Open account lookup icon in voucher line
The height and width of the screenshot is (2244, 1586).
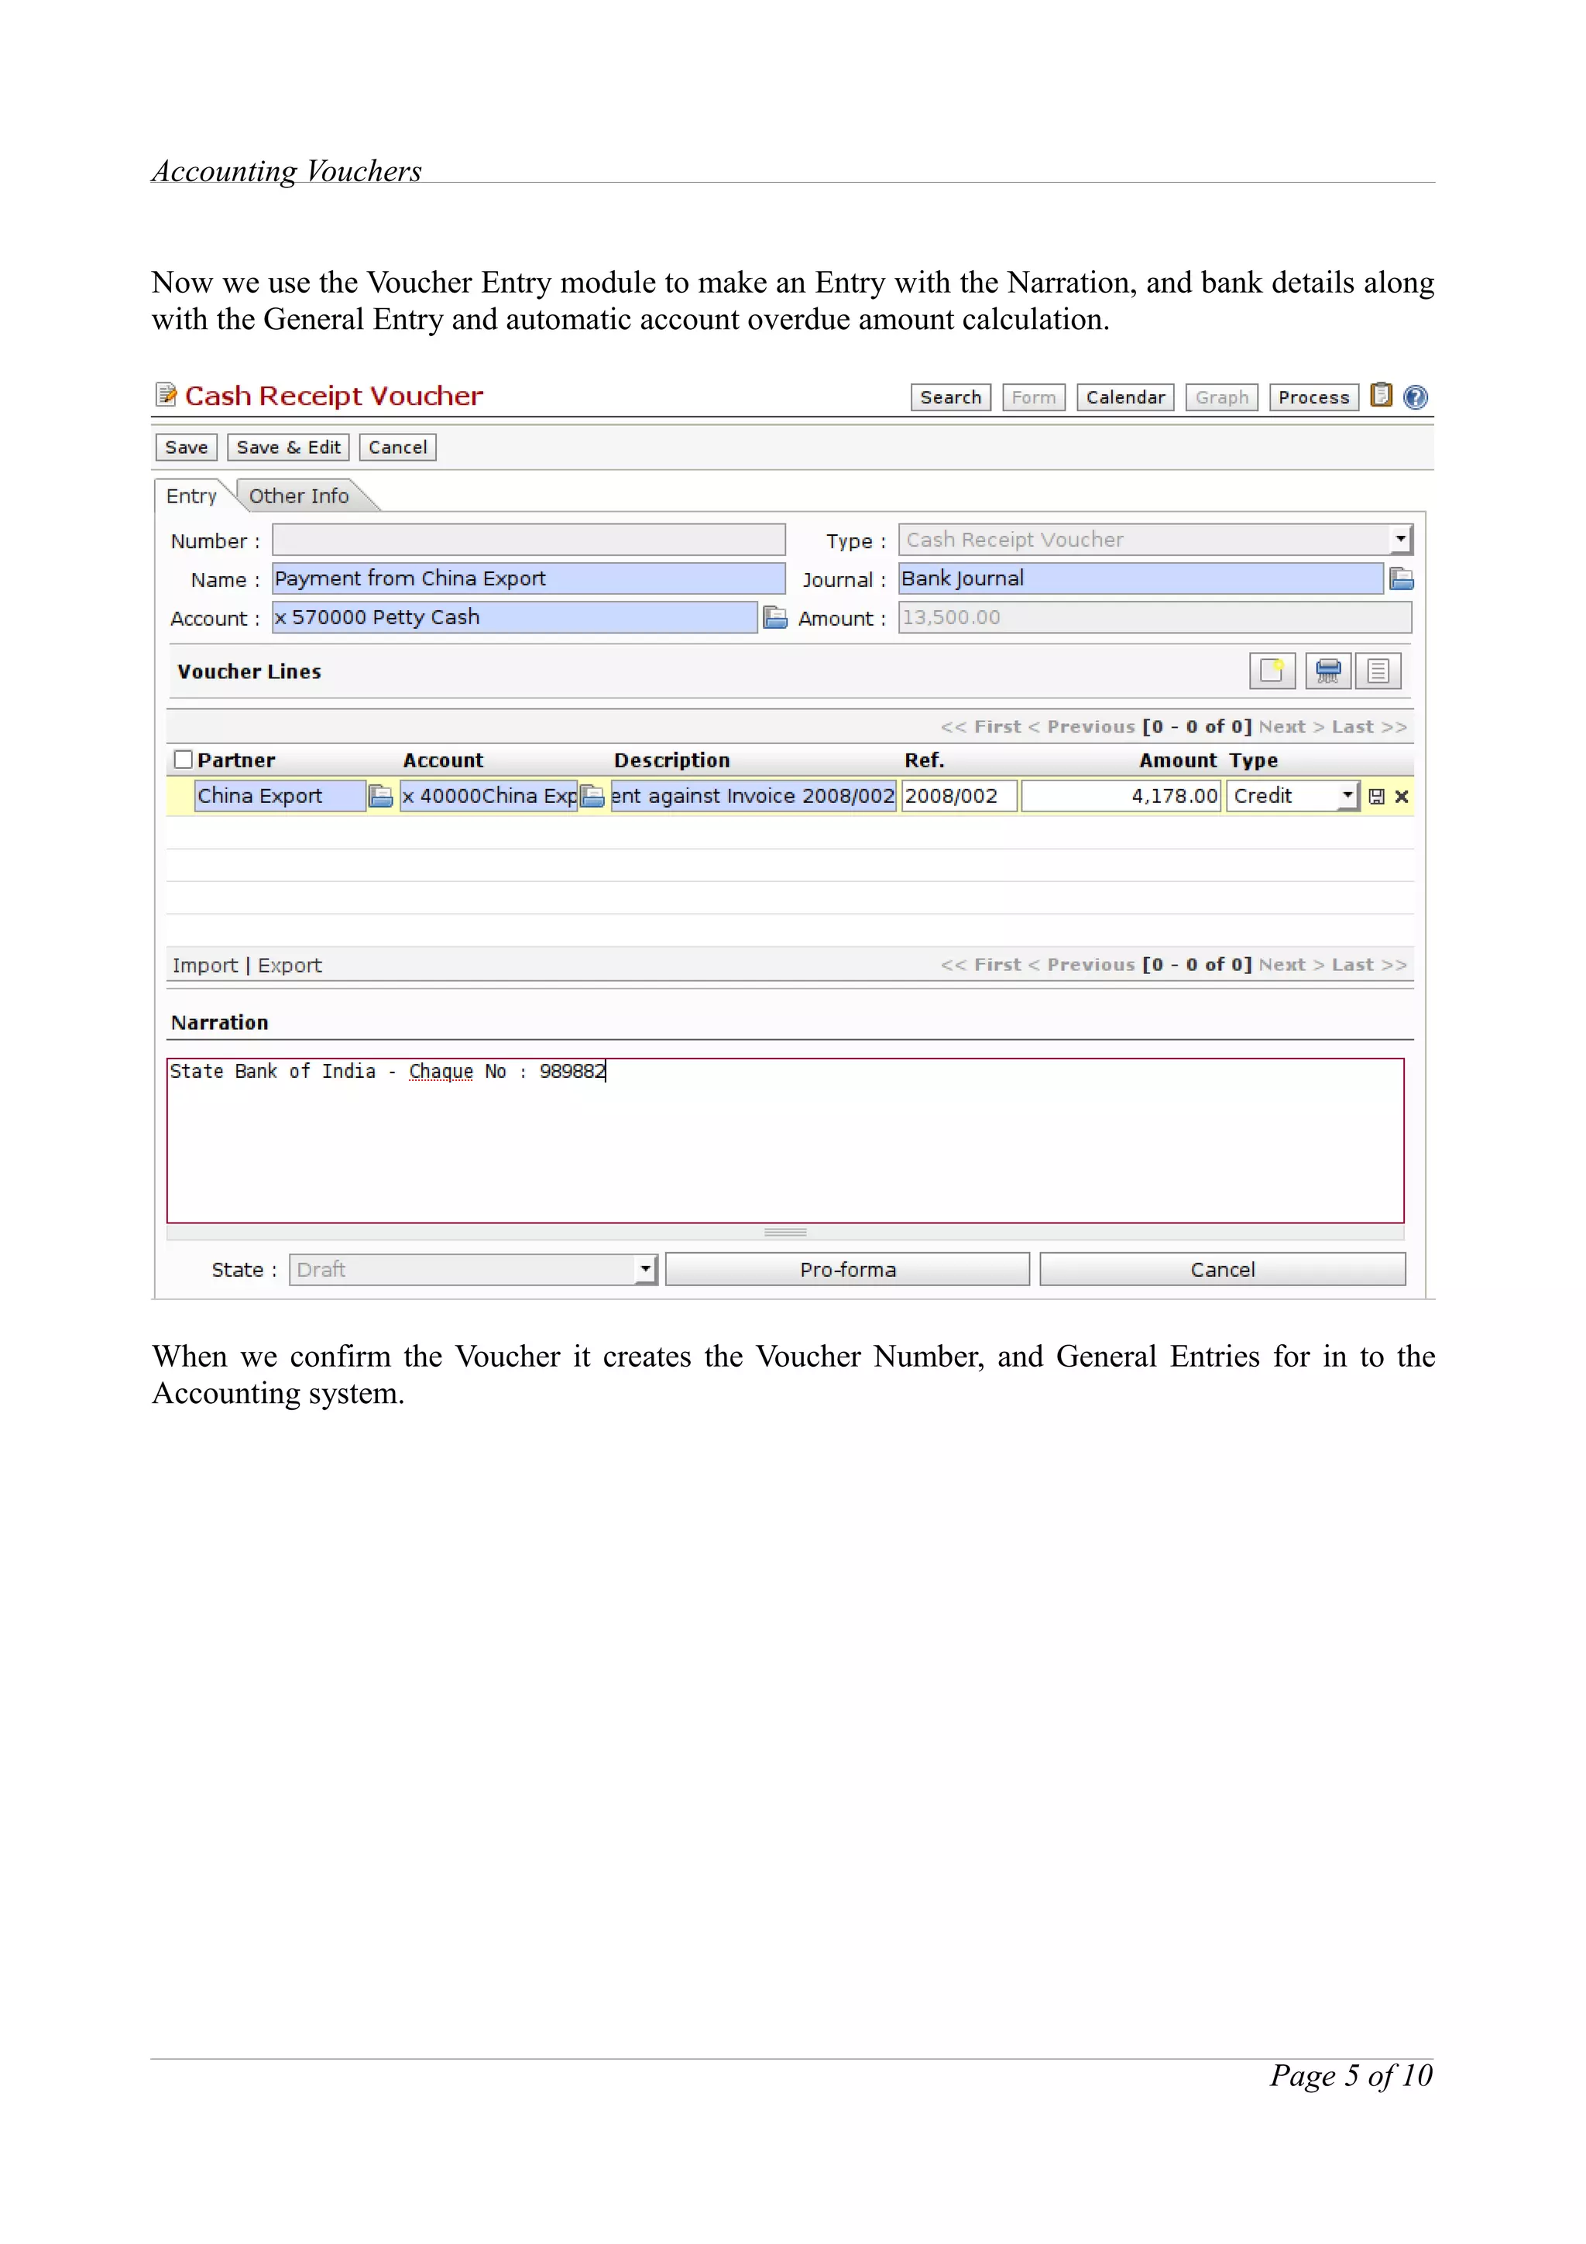click(x=592, y=797)
